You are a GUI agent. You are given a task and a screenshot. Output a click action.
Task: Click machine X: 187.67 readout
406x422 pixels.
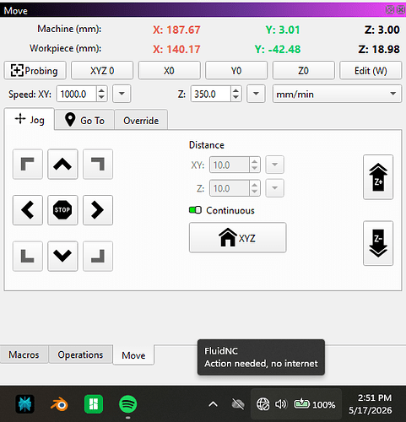pos(176,30)
